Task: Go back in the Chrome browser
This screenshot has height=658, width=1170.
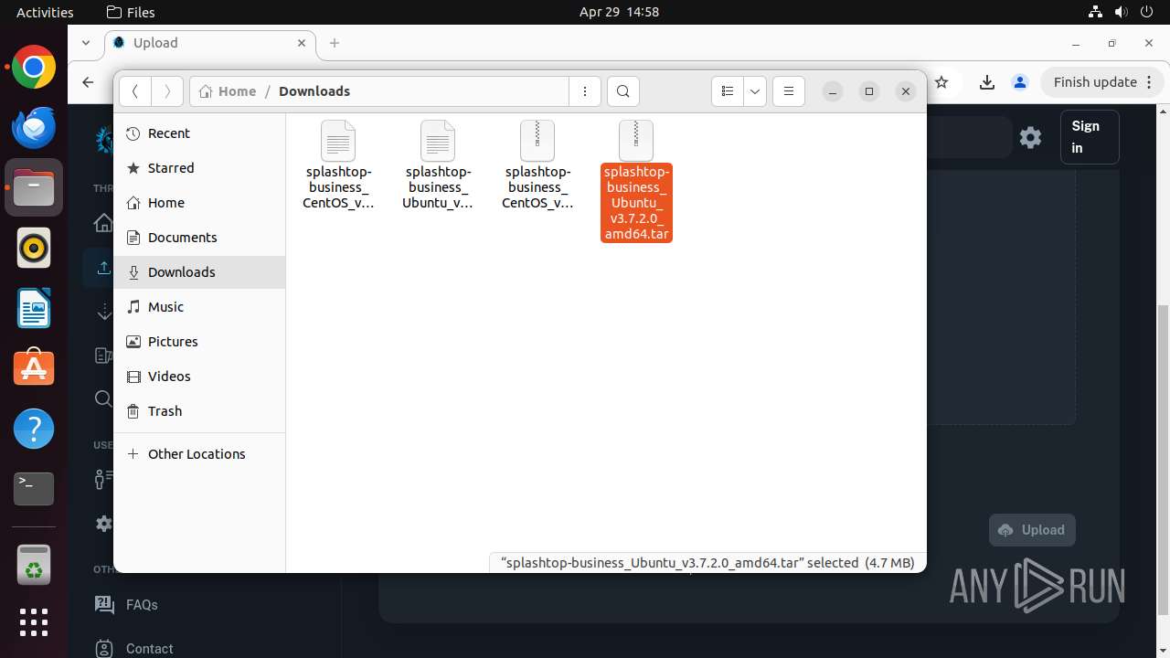Action: (88, 82)
